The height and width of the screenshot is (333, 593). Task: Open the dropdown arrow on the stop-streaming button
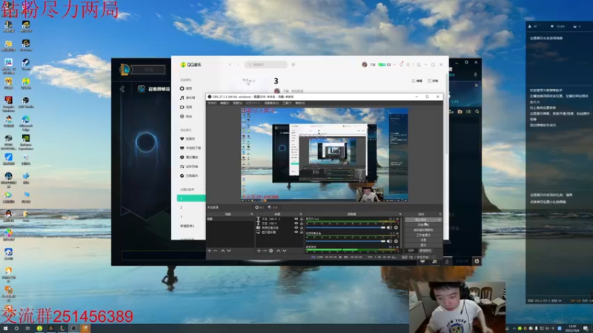pos(439,219)
